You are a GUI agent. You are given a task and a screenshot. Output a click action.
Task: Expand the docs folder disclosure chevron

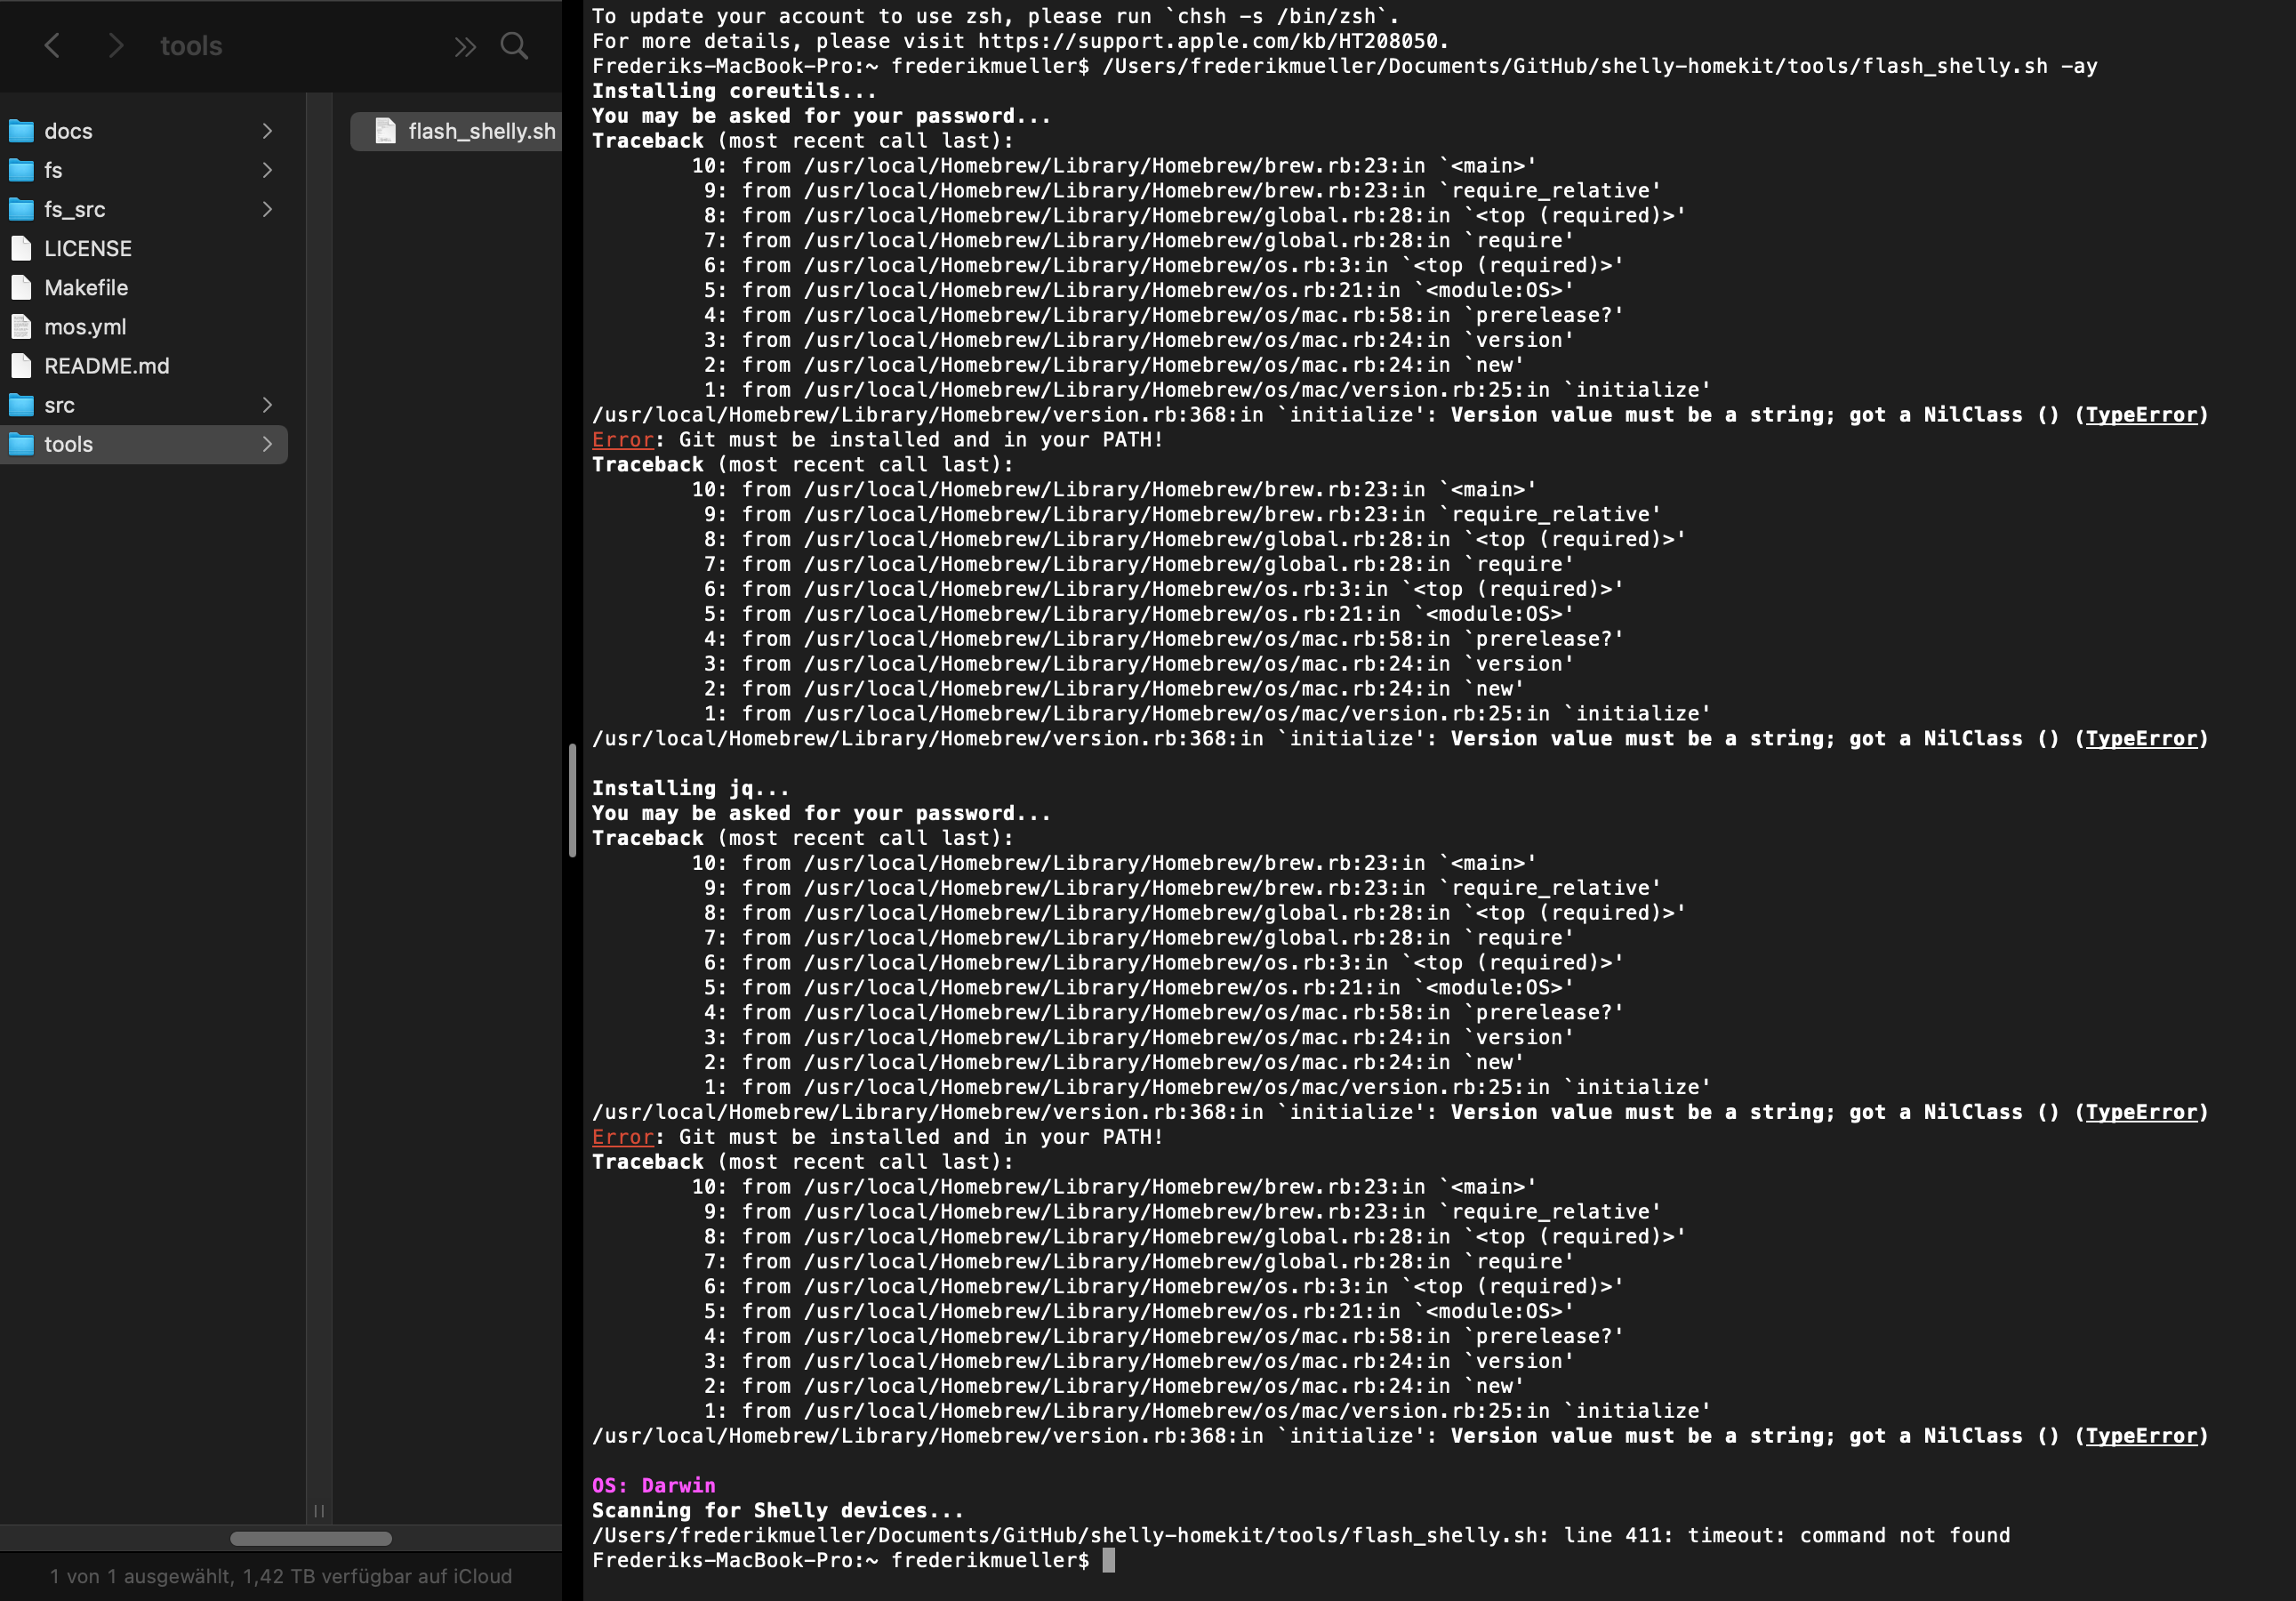(267, 130)
